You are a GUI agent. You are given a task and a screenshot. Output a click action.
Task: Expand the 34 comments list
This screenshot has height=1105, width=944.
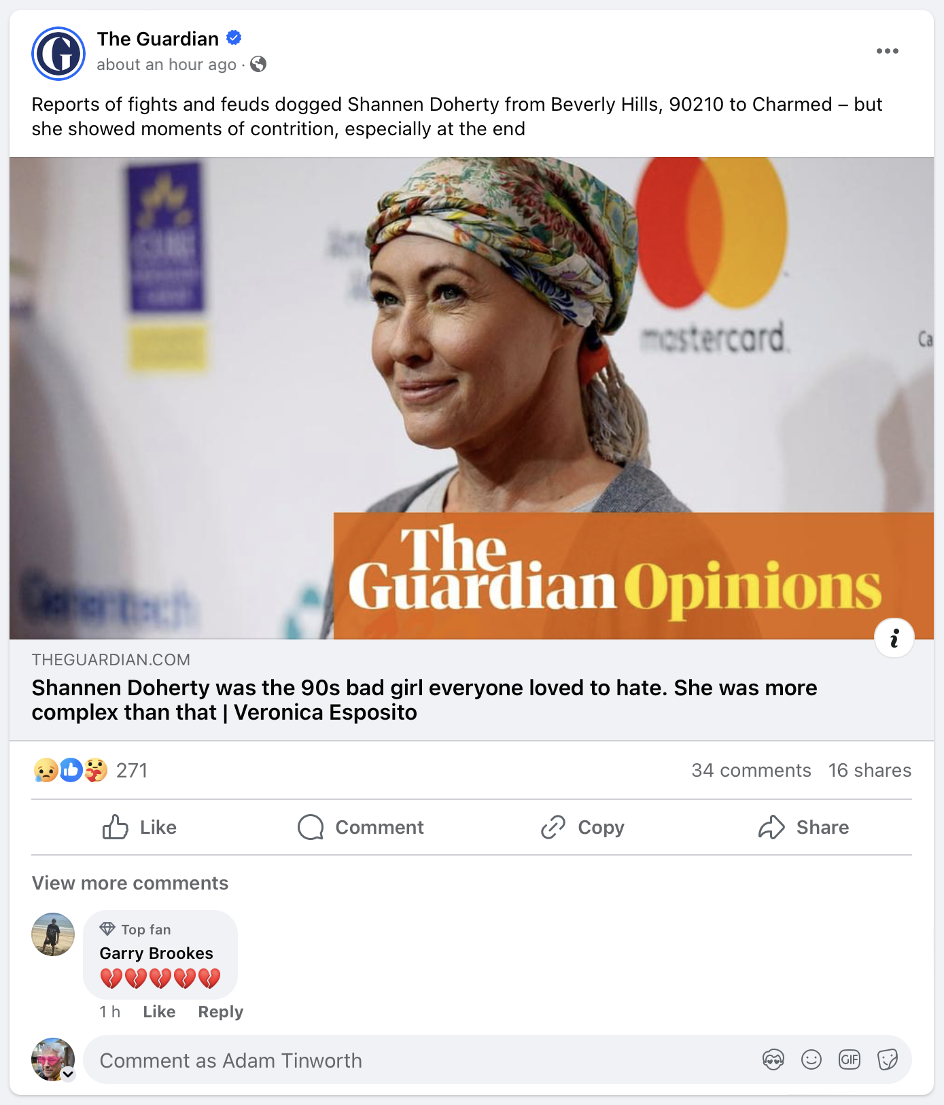tap(751, 770)
